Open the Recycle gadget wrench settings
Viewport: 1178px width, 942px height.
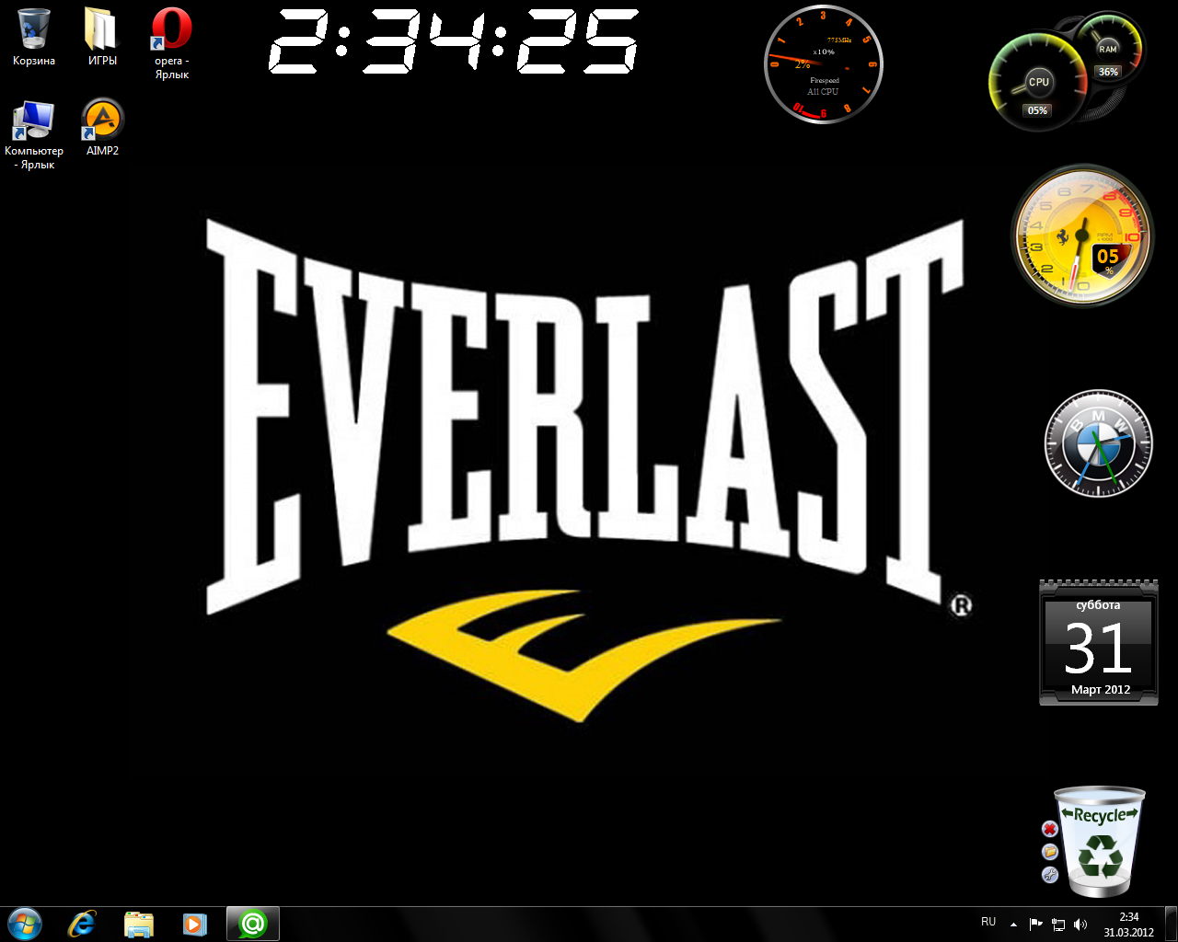1050,875
